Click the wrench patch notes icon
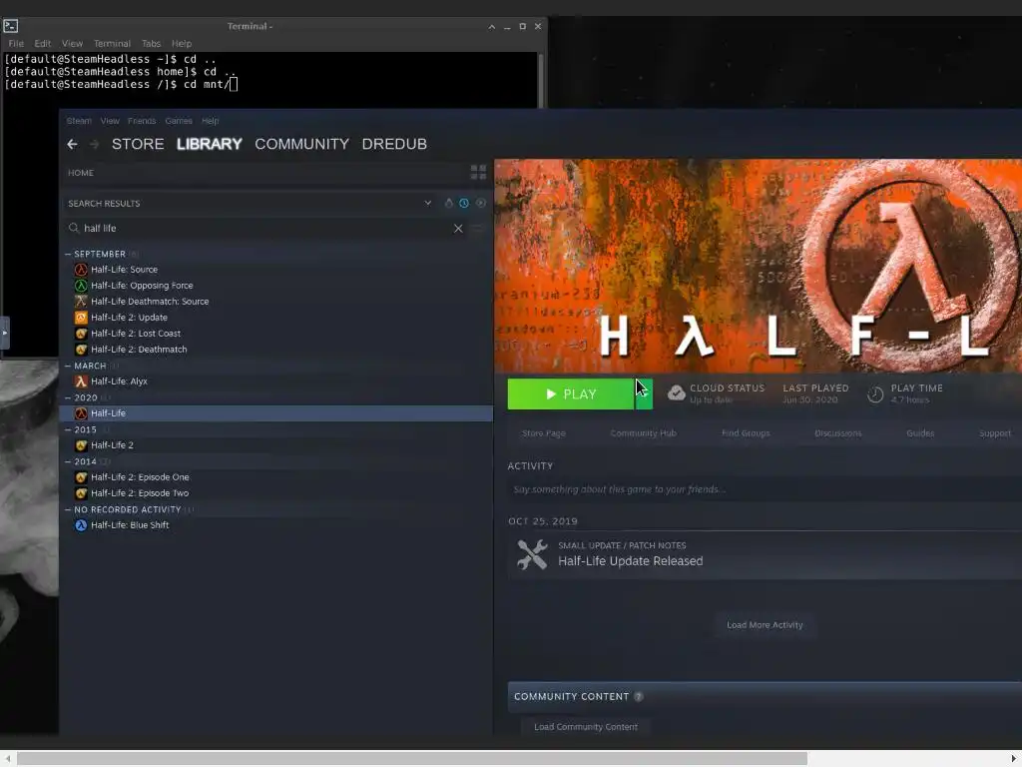Viewport: 1022px width, 767px height. tap(532, 554)
